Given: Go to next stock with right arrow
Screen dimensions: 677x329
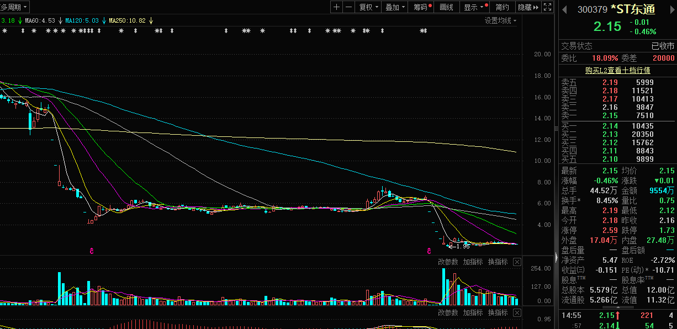Looking at the screenshot, I should point(673,9).
